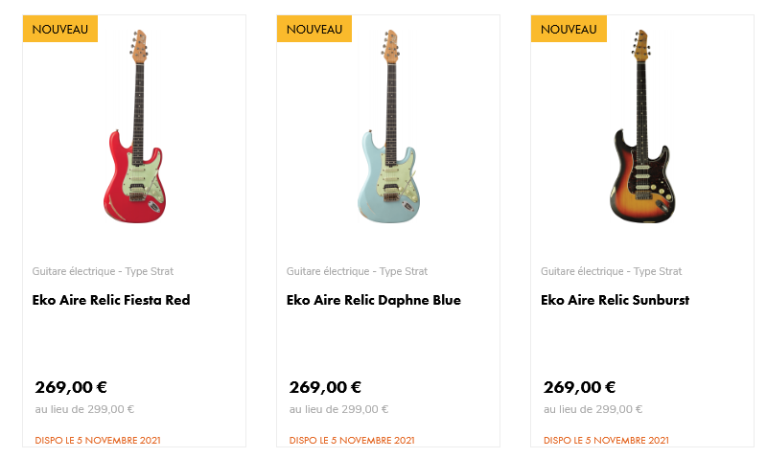Click the Sunburst availability date text

point(606,441)
